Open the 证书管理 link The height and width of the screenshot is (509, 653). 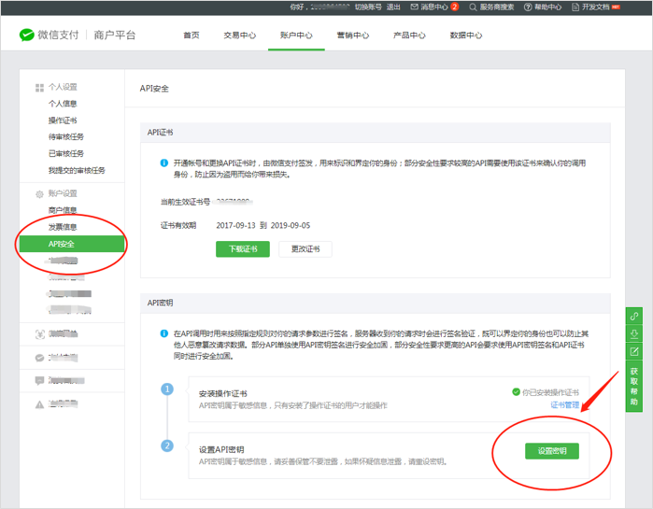(x=564, y=405)
